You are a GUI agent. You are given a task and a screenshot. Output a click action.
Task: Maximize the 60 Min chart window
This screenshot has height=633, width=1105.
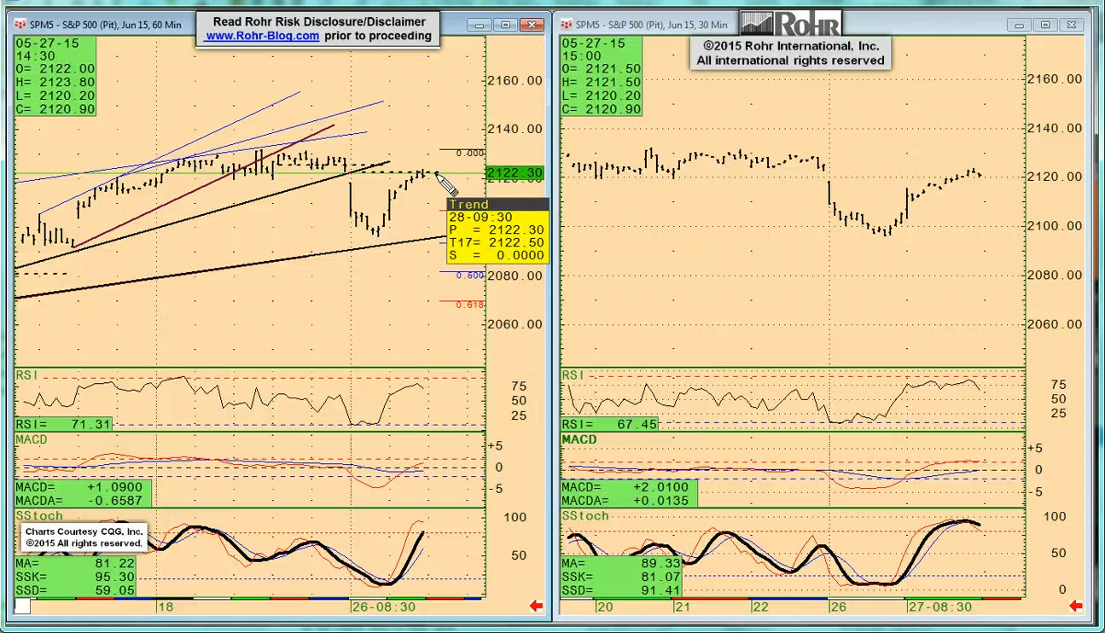(x=505, y=25)
